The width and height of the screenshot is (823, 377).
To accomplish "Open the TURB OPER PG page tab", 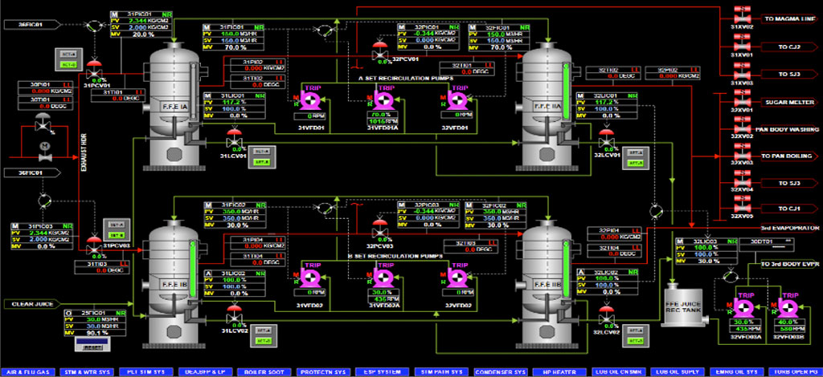I will (795, 371).
